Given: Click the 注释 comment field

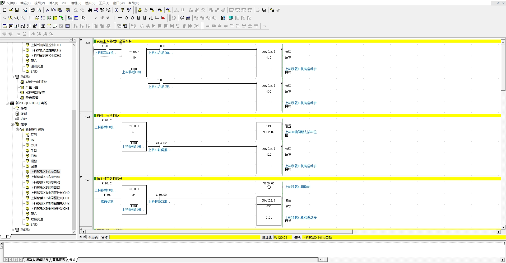Looking at the screenshot, I should (404, 237).
